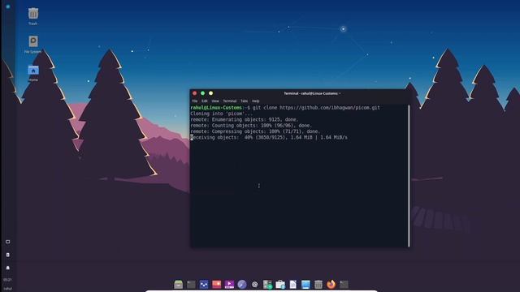The width and height of the screenshot is (520, 292).
Task: Open the blue dotted app icon in dock
Action: (204, 284)
